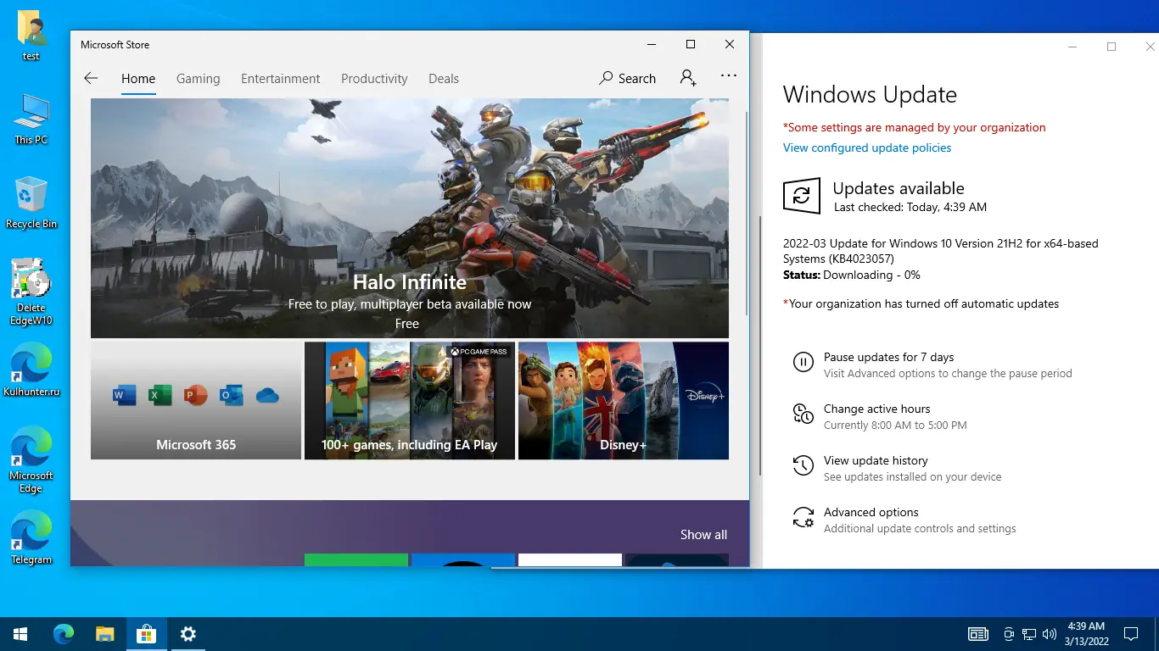The width and height of the screenshot is (1159, 651).
Task: Open the test user folder on desktop
Action: 31,36
